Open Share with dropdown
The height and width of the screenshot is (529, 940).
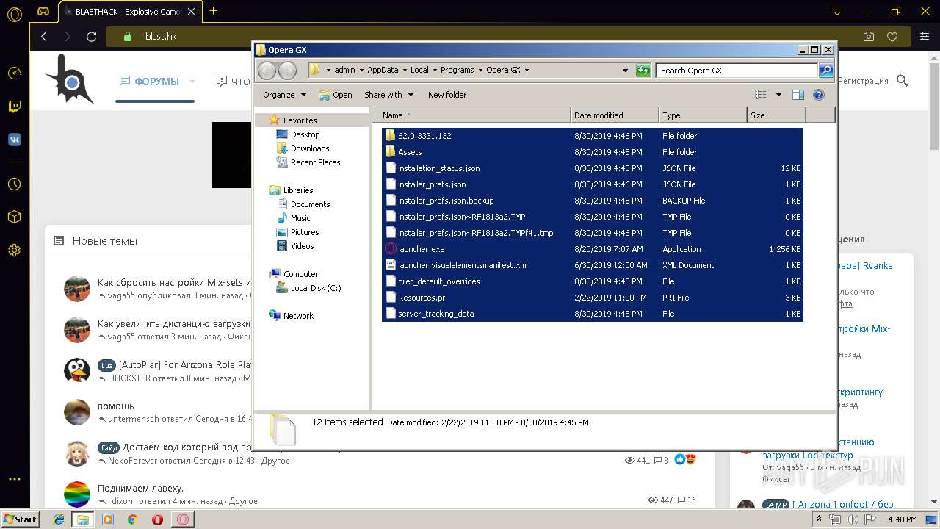pos(388,95)
